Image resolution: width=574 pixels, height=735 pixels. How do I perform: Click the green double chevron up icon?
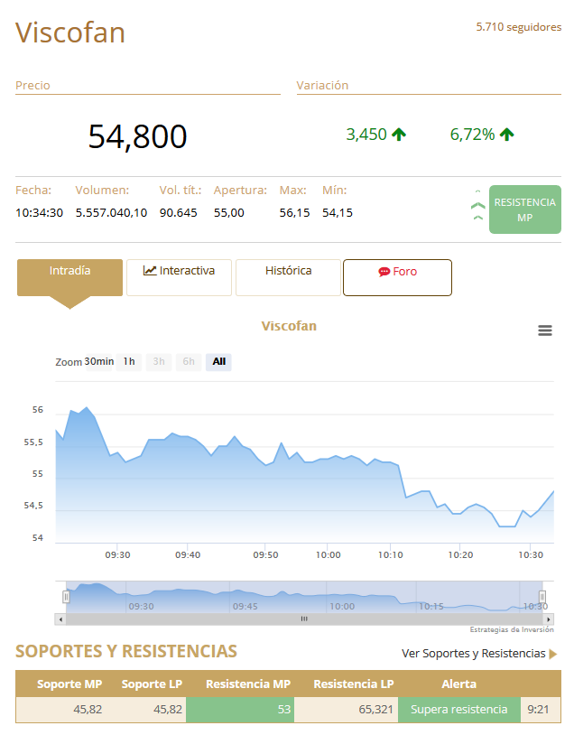(x=478, y=209)
